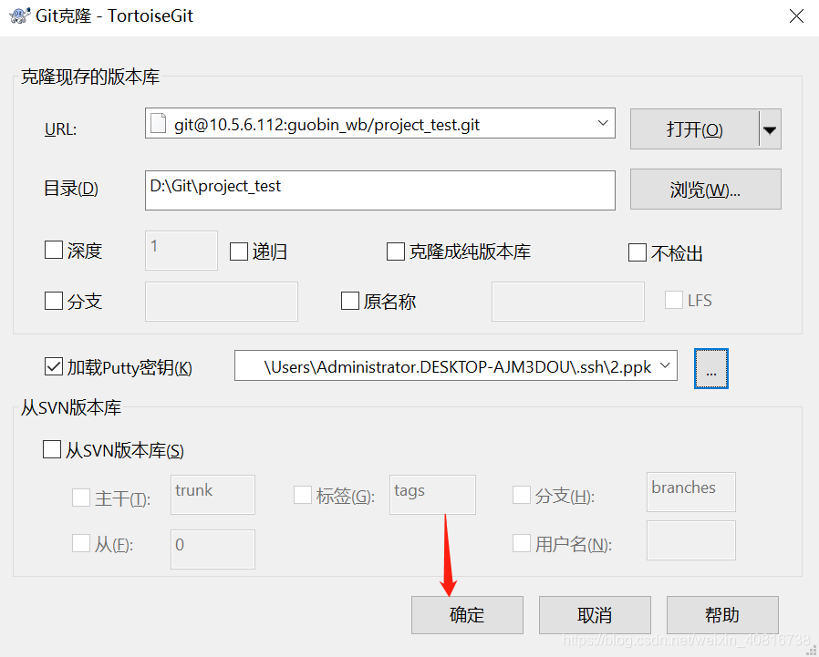
Task: Check the 原名称 checkbox
Action: (x=348, y=302)
